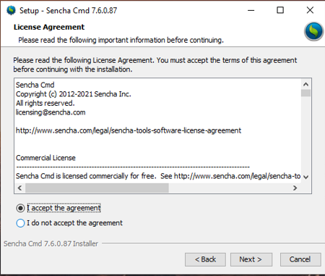The width and height of the screenshot is (325, 276).
Task: Click the sencha-tools-software-license-agreement URL text
Action: [x=129, y=130]
